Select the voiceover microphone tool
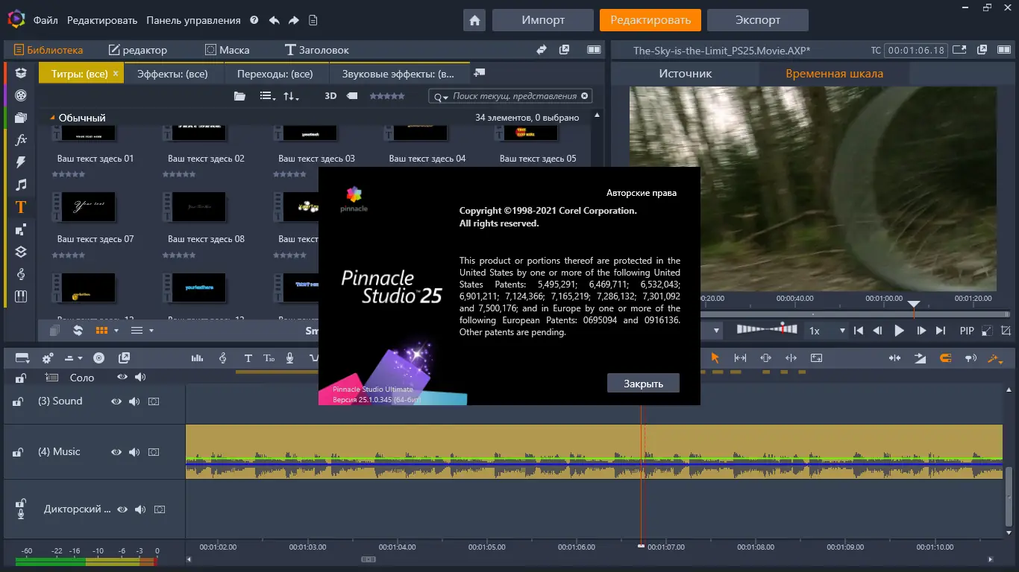The width and height of the screenshot is (1019, 572). pyautogui.click(x=290, y=358)
